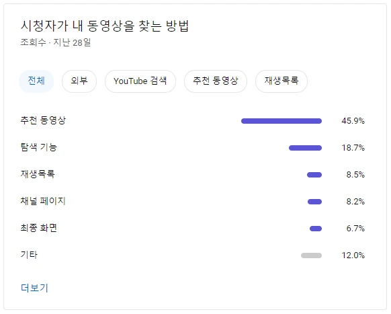Click the 재생목록 row label in the list
Image resolution: width=391 pixels, height=314 pixels.
click(38, 174)
